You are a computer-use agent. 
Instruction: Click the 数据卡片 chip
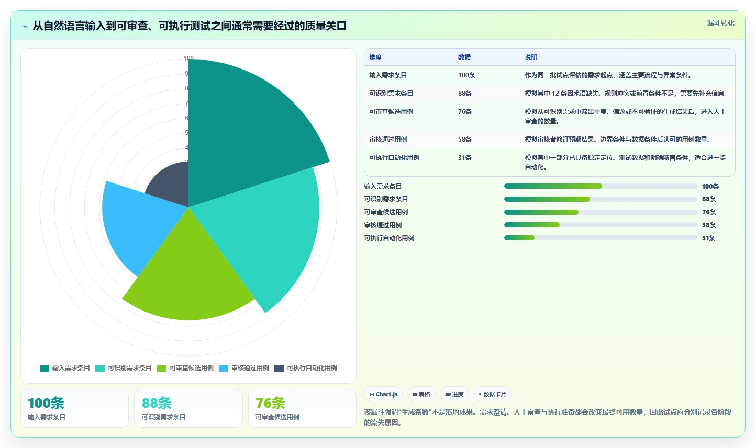[x=492, y=394]
